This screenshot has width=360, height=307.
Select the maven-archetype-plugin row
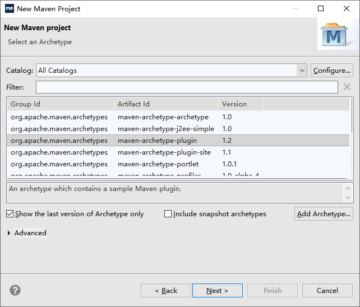[x=178, y=141]
